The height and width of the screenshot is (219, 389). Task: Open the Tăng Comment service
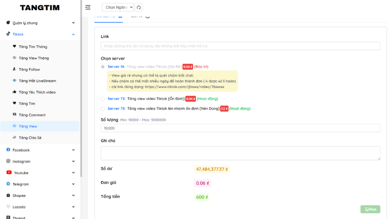click(x=32, y=115)
